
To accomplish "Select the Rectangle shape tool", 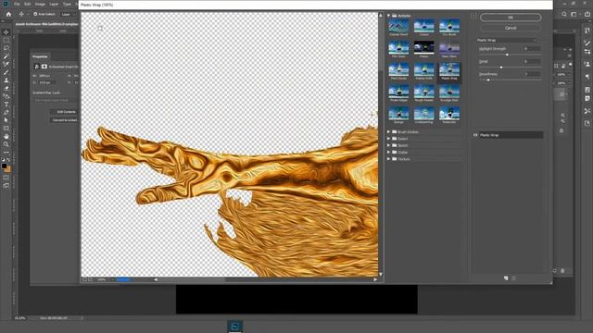I will tap(6, 129).
